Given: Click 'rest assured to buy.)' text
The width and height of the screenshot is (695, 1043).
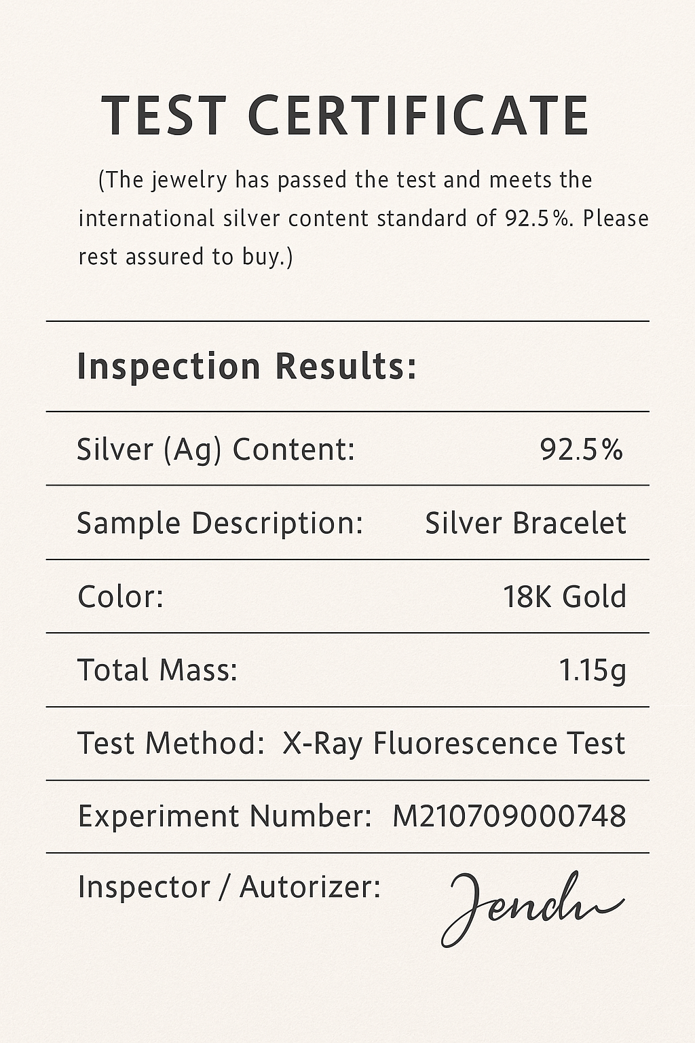Looking at the screenshot, I should pos(185,257).
